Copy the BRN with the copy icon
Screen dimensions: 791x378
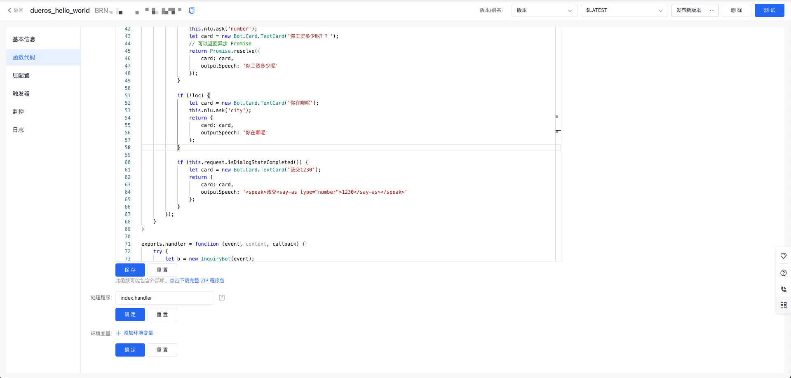click(192, 10)
